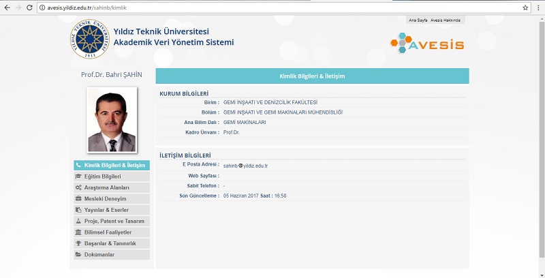Viewport: 545px width, 278px height.
Task: Click the Avesis Hakkında link
Action: [x=446, y=20]
